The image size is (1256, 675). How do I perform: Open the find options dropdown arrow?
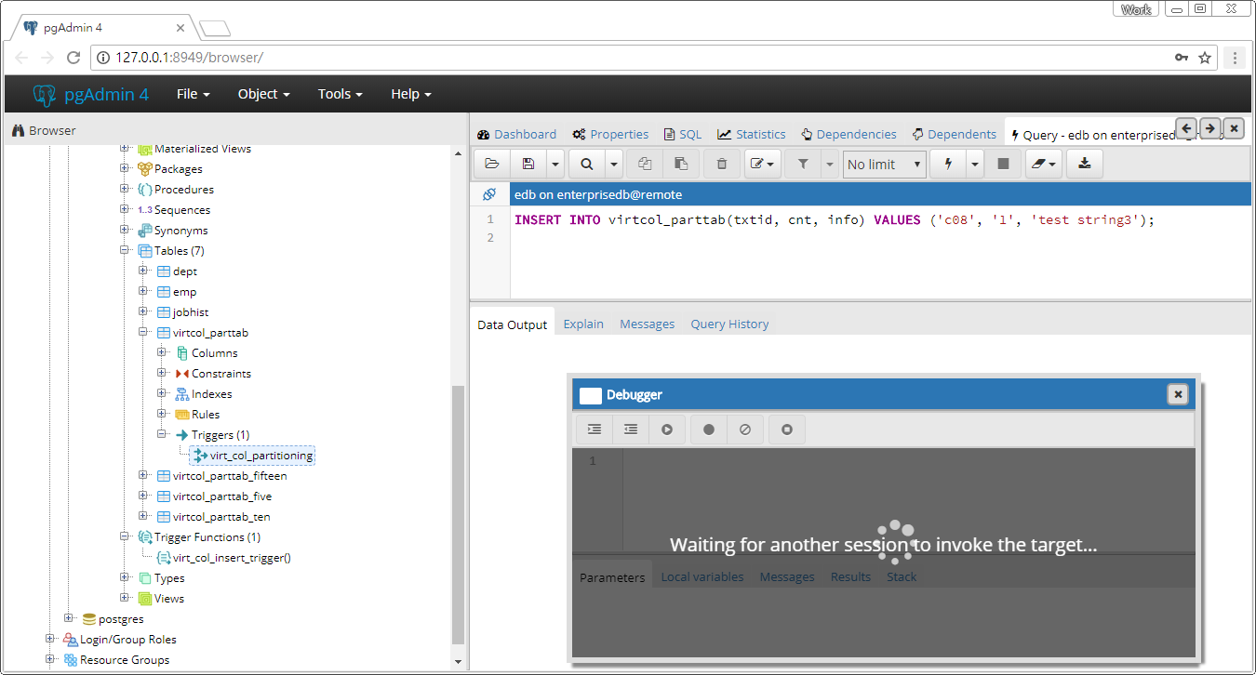click(x=614, y=165)
